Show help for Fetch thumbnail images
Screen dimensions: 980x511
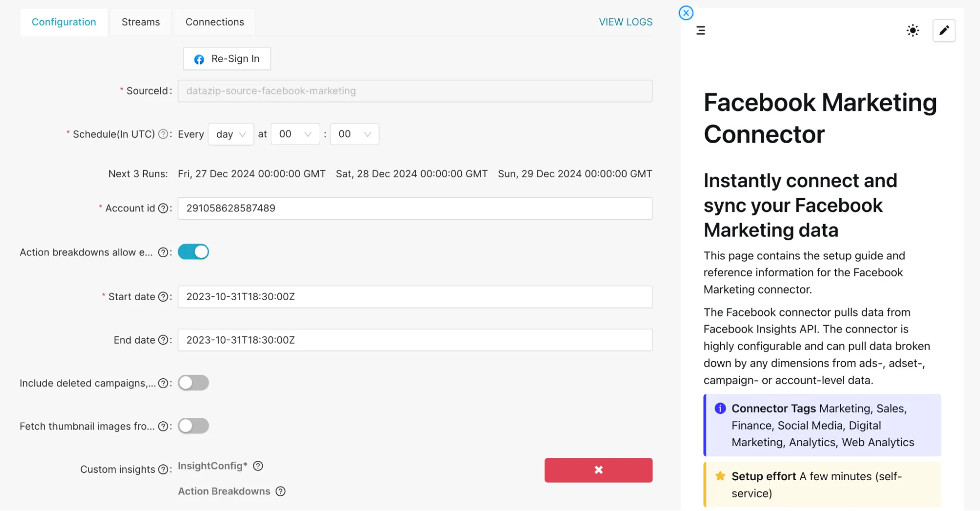163,427
